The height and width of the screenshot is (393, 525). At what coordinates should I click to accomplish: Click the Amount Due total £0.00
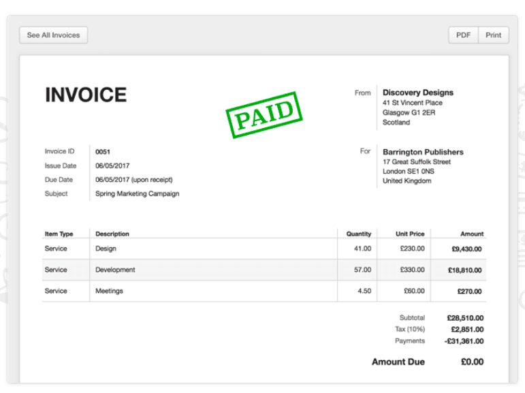(472, 362)
